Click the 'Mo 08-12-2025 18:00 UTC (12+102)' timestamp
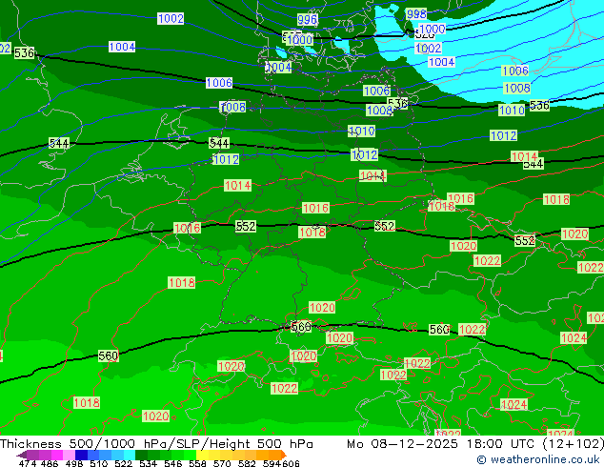The width and height of the screenshot is (604, 467). [475, 443]
